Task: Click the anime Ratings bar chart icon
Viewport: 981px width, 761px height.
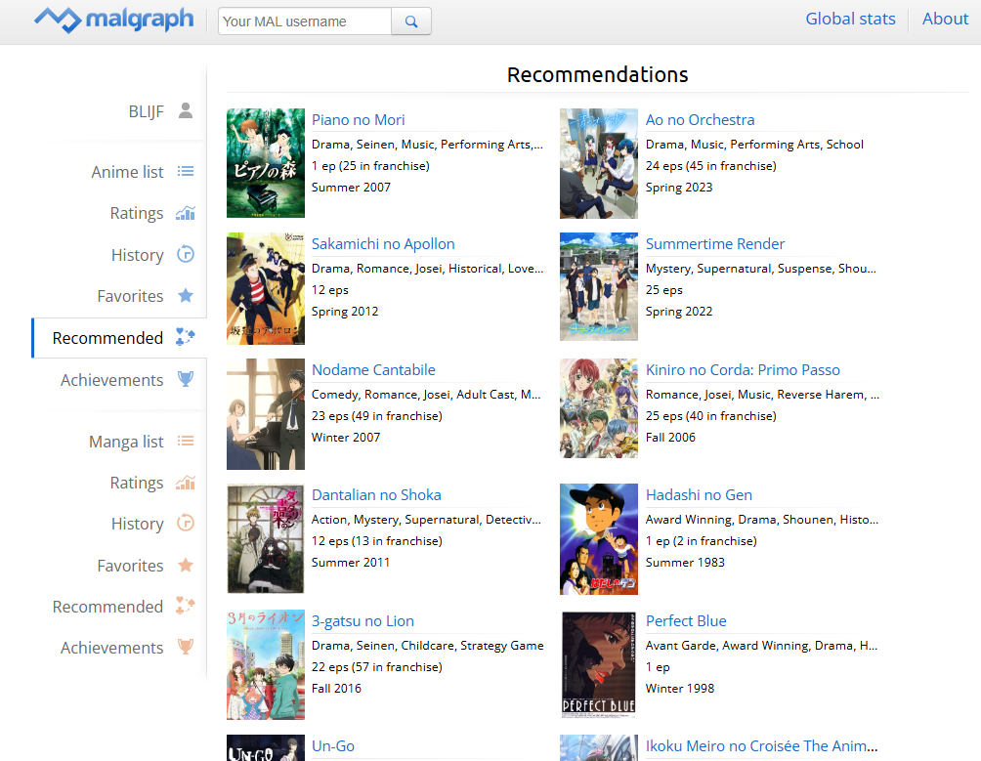Action: pyautogui.click(x=186, y=213)
